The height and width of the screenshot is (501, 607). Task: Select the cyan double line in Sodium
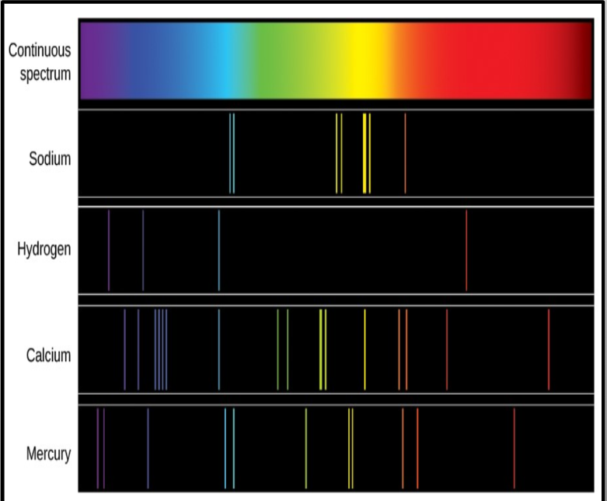pos(232,153)
